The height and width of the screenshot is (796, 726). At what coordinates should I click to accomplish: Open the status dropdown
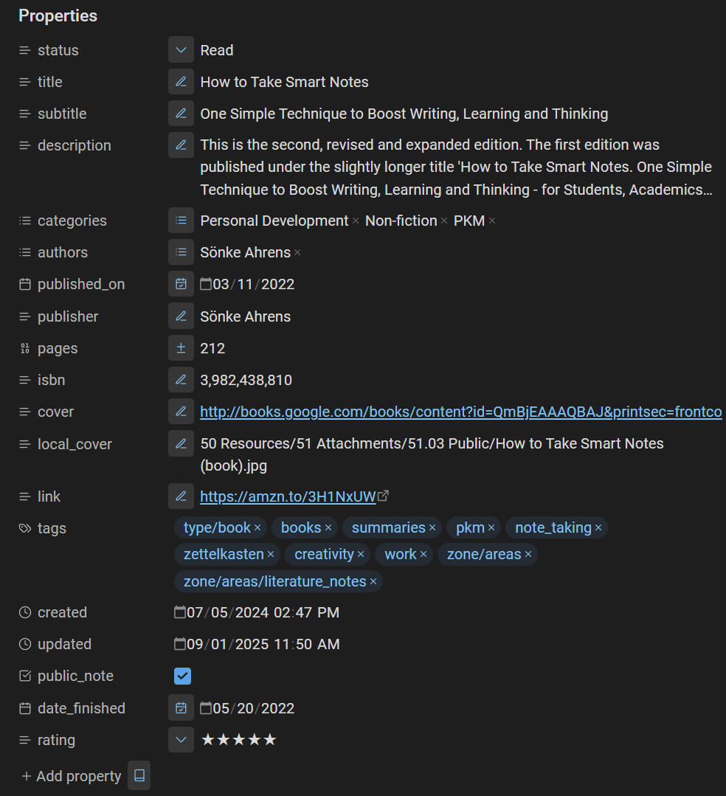click(181, 50)
